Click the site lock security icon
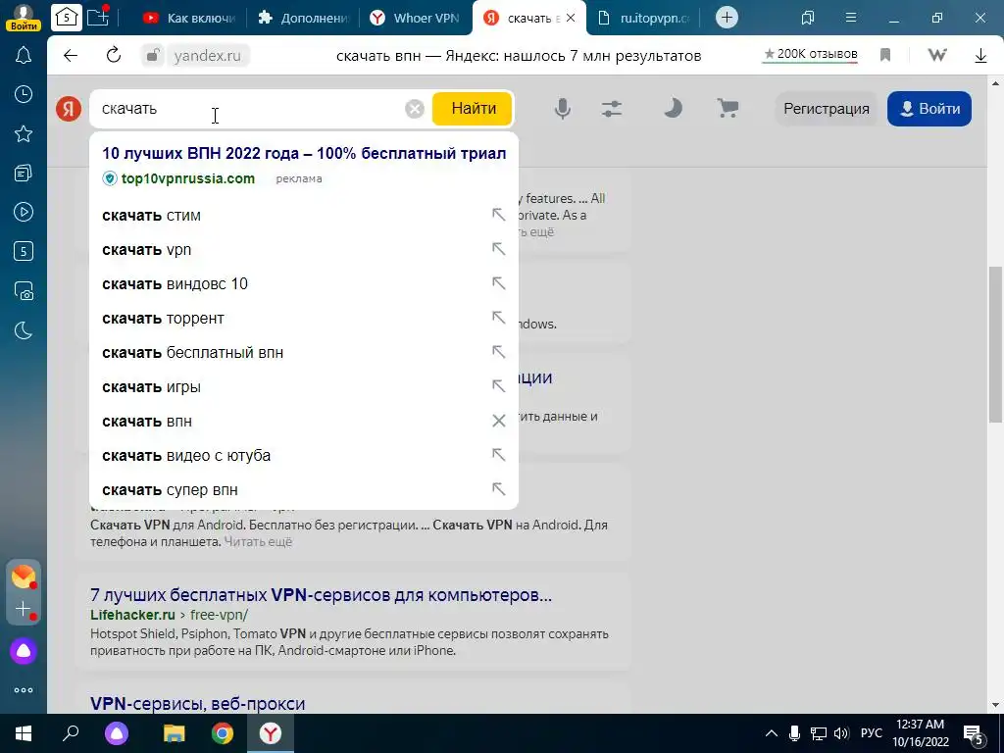This screenshot has width=1004, height=753. (x=152, y=56)
